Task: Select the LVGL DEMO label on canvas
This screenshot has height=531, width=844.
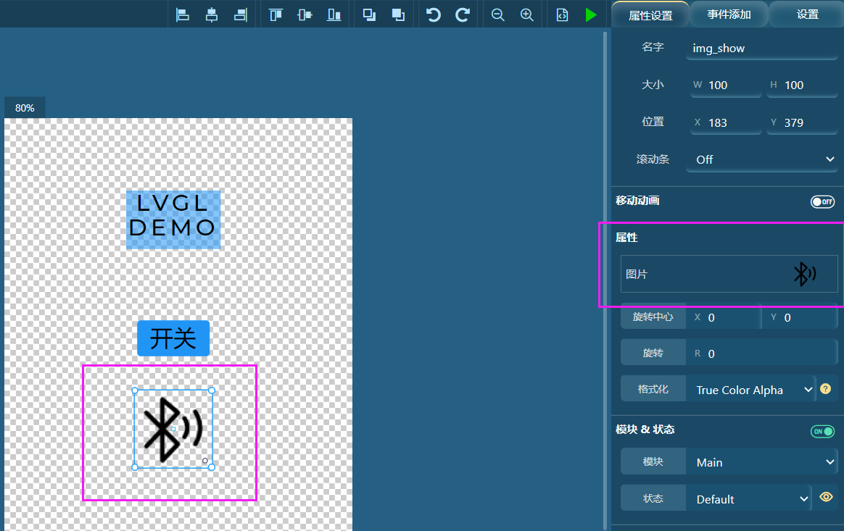Action: pos(173,219)
